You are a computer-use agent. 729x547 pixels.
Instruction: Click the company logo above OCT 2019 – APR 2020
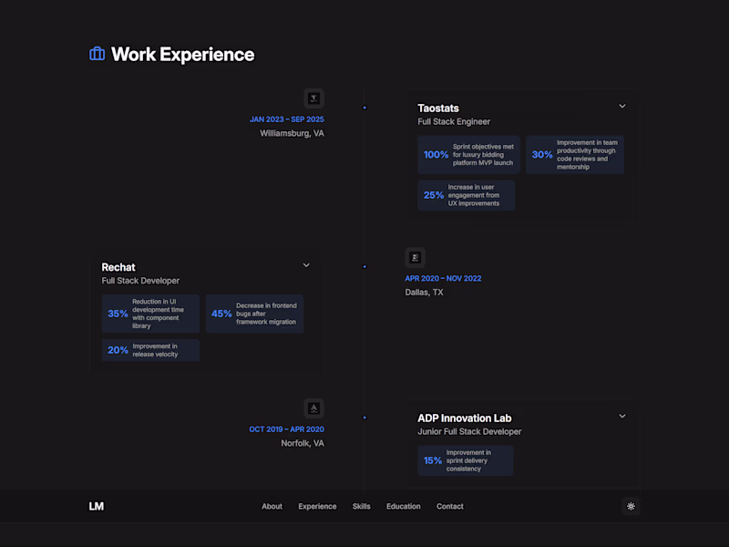(313, 408)
